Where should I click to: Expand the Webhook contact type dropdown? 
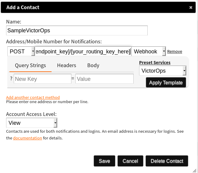pyautogui.click(x=149, y=52)
